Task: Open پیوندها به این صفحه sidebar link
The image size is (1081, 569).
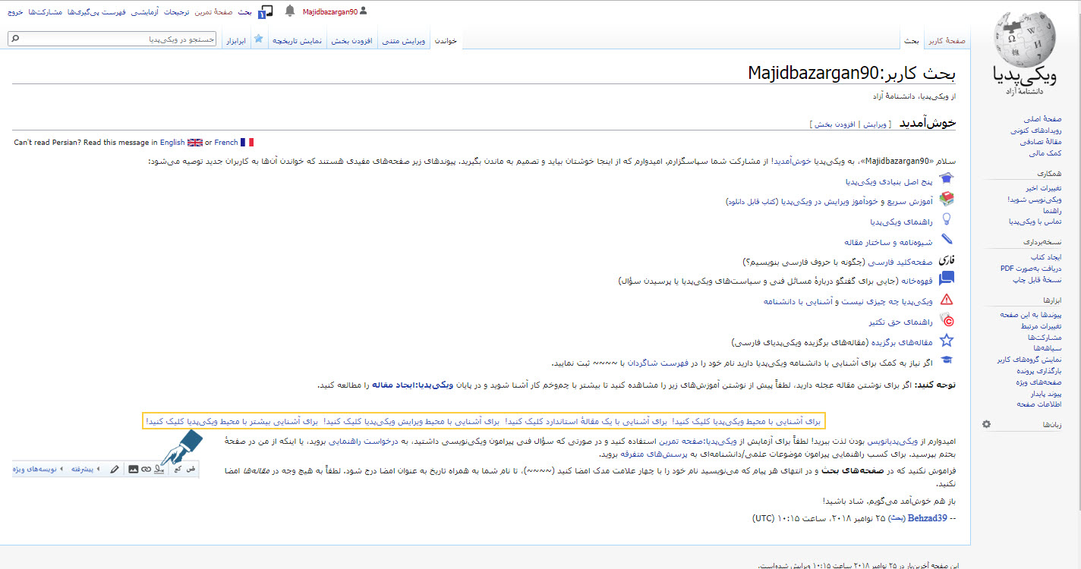Action: [1031, 314]
